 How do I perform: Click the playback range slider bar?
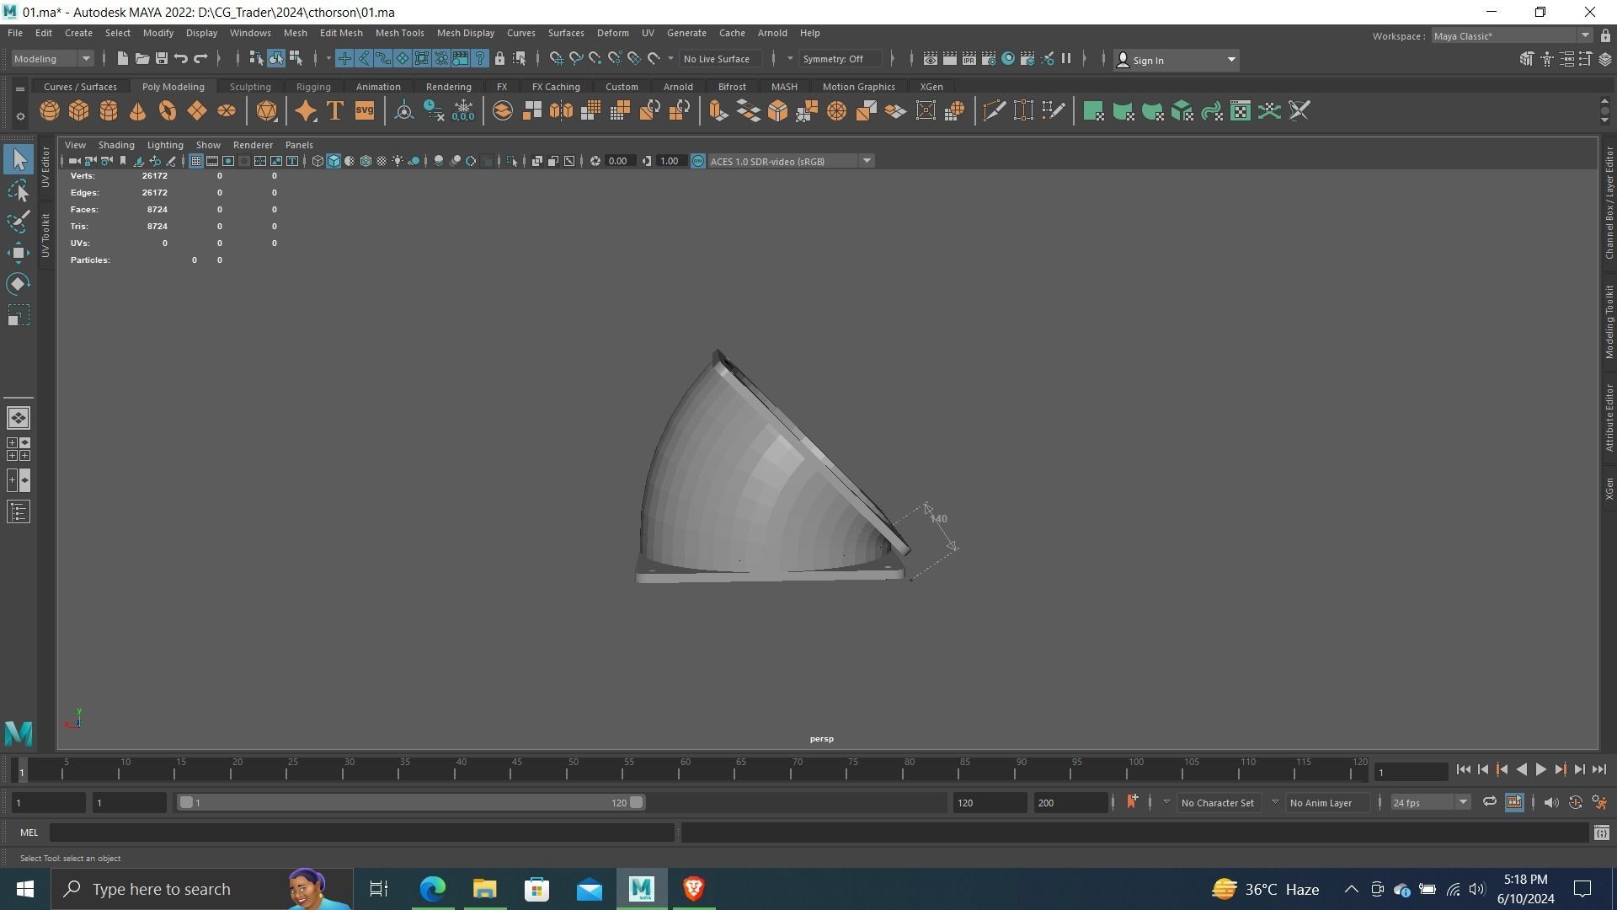411,803
